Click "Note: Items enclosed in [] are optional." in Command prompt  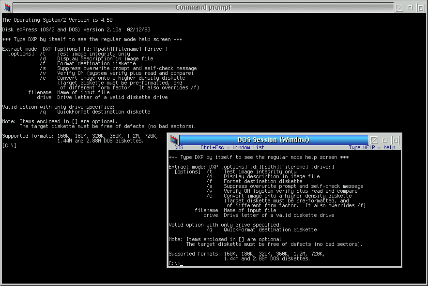tap(60, 121)
